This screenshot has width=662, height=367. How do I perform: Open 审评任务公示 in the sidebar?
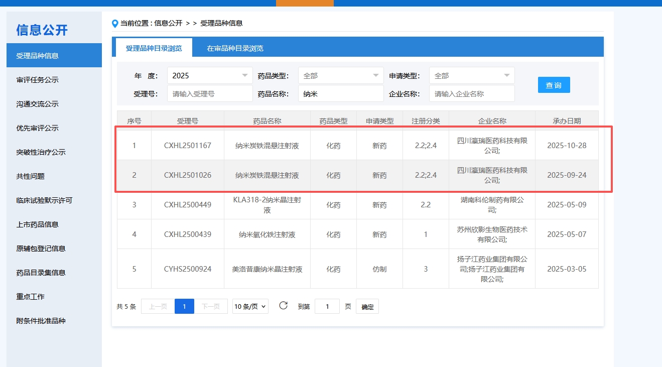tap(38, 80)
